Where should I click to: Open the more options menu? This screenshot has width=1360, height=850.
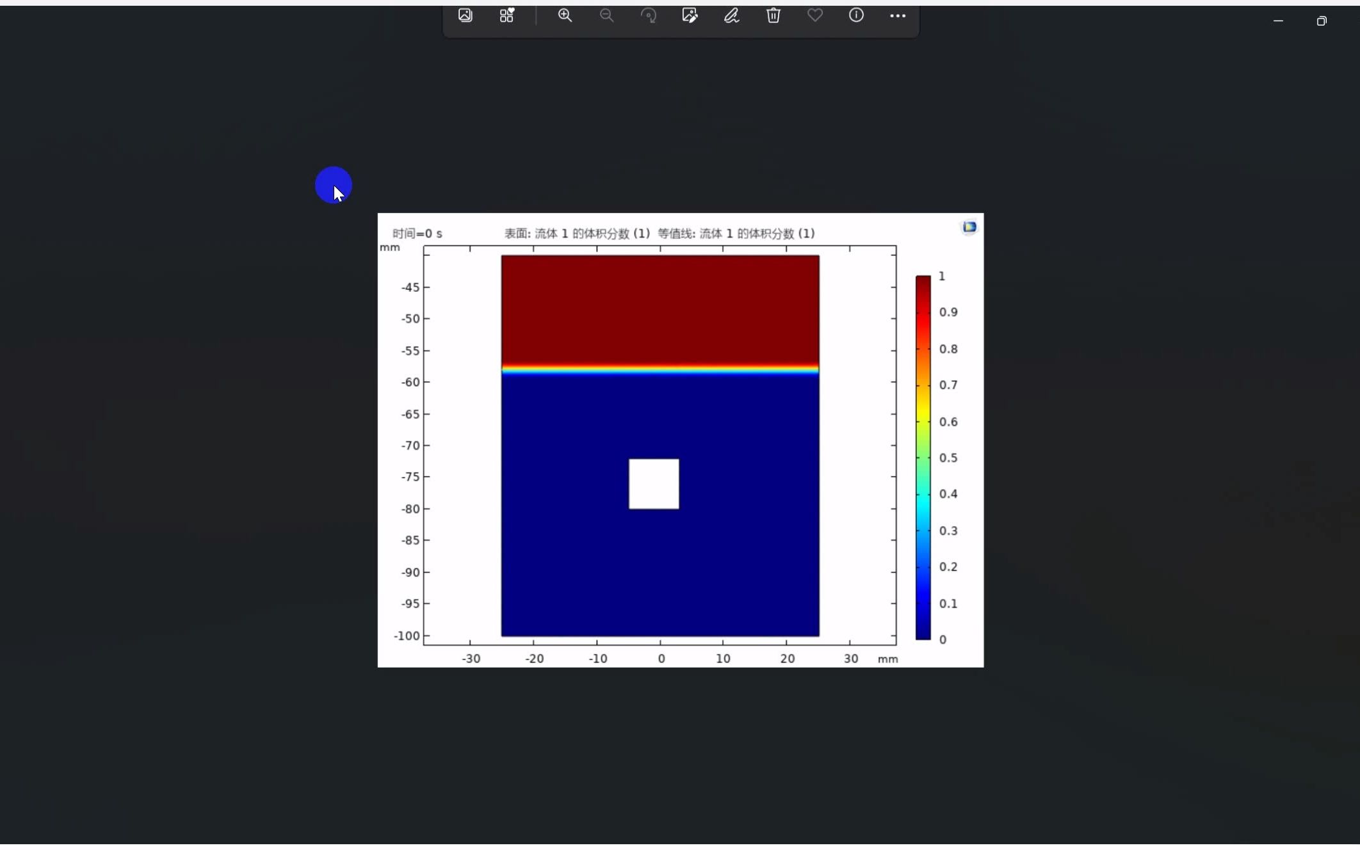pos(898,16)
